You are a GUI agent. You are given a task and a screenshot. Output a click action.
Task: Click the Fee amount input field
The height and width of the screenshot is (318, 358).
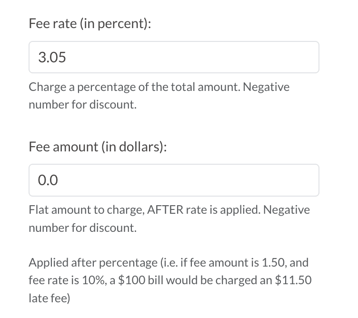174,180
